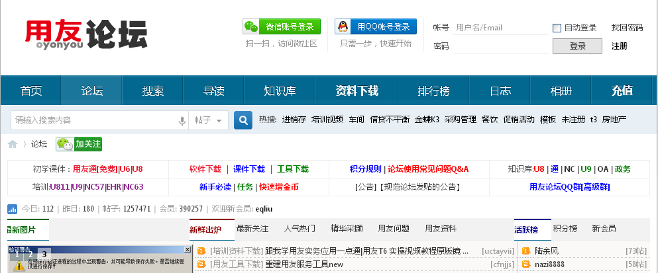Open 排行榜 in navigation bar
The height and width of the screenshot is (273, 658).
pos(433,91)
